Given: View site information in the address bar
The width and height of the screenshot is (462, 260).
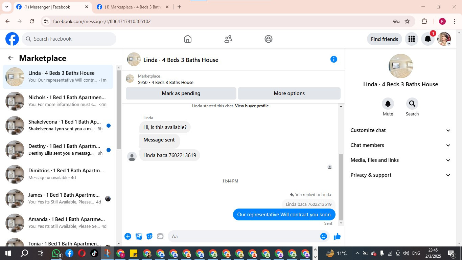Looking at the screenshot, I should click(46, 21).
